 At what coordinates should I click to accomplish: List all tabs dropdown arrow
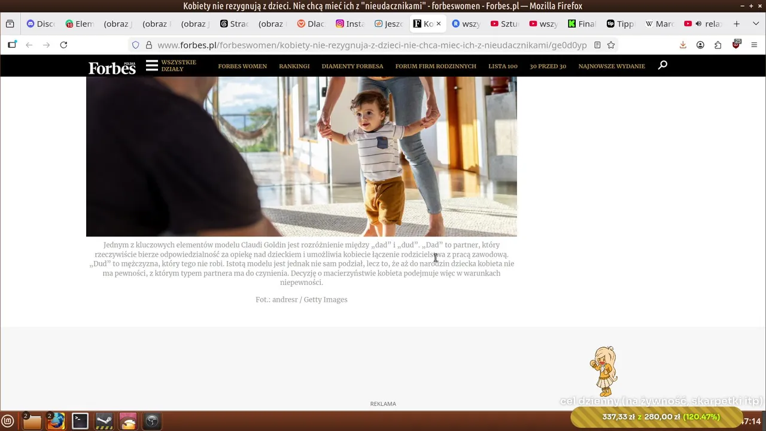coord(755,24)
